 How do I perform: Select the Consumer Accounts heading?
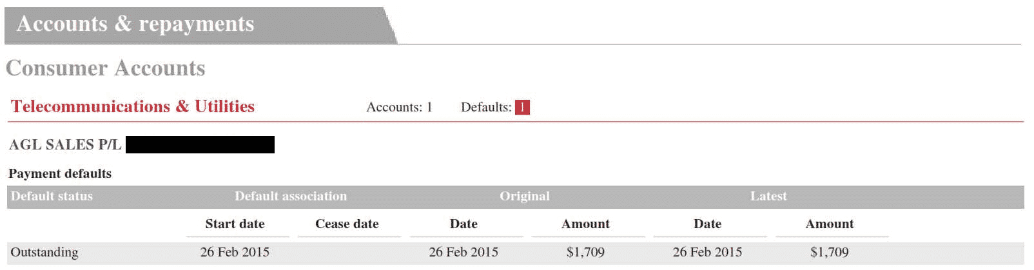(x=106, y=68)
